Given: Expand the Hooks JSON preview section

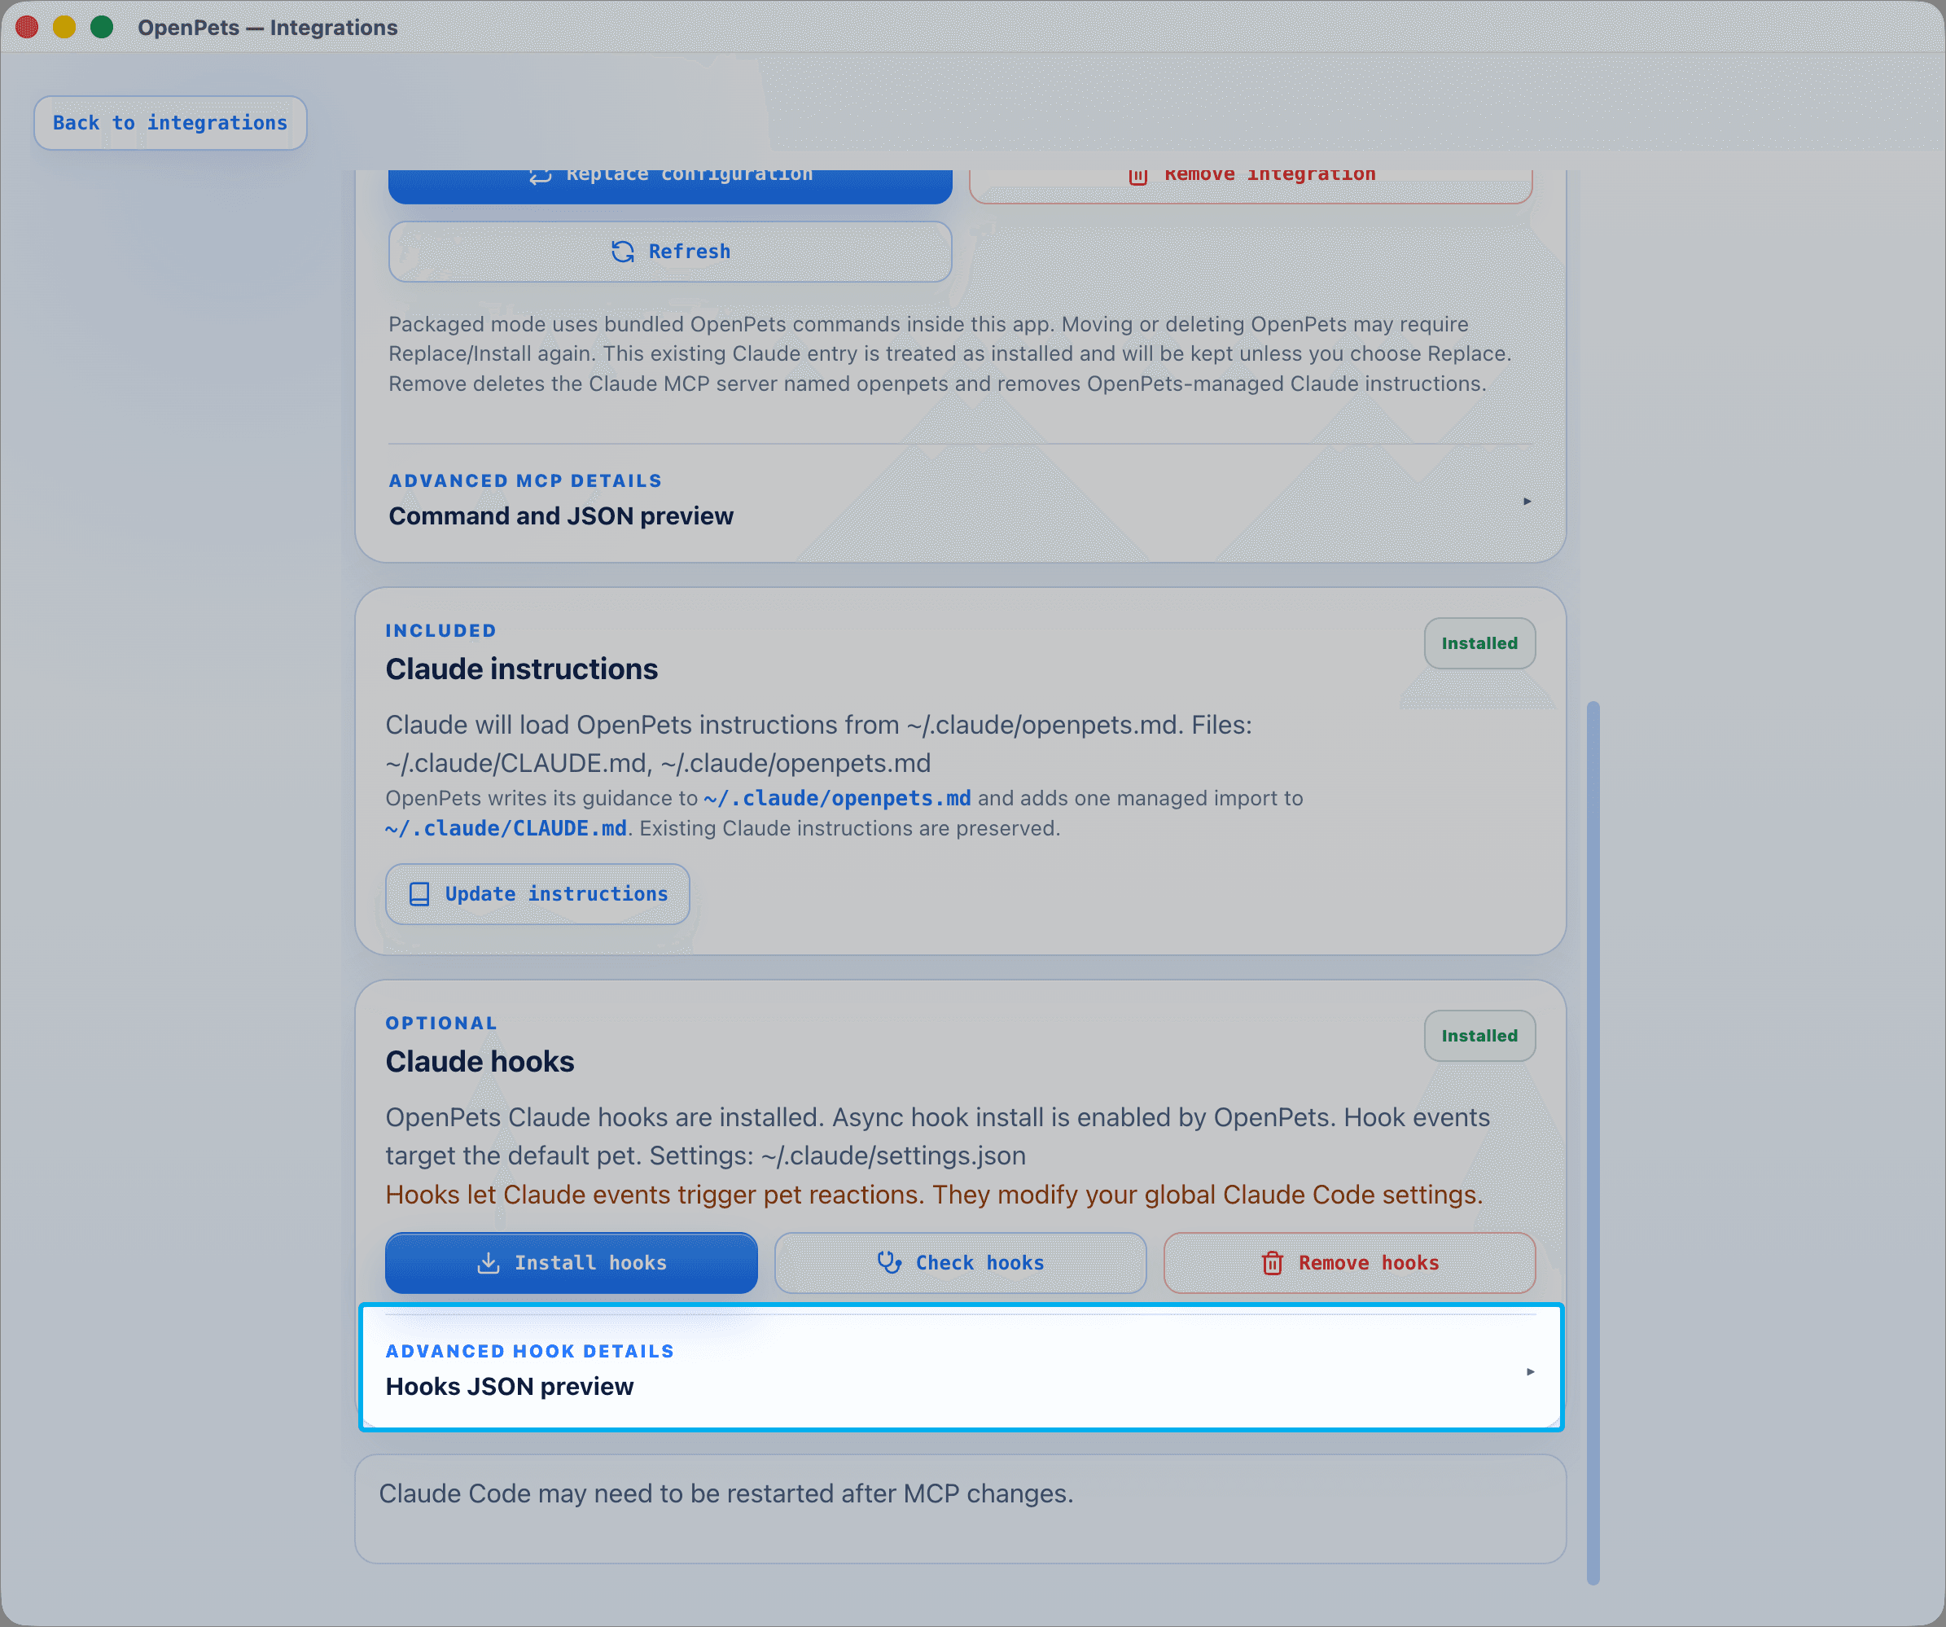Looking at the screenshot, I should coord(961,1370).
